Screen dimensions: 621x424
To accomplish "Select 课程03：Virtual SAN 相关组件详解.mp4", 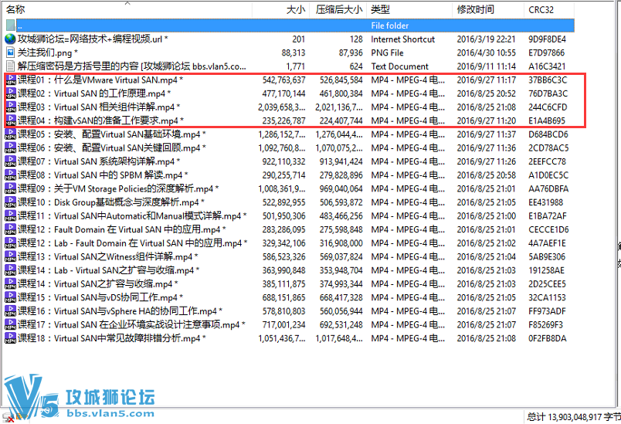I will click(x=99, y=107).
